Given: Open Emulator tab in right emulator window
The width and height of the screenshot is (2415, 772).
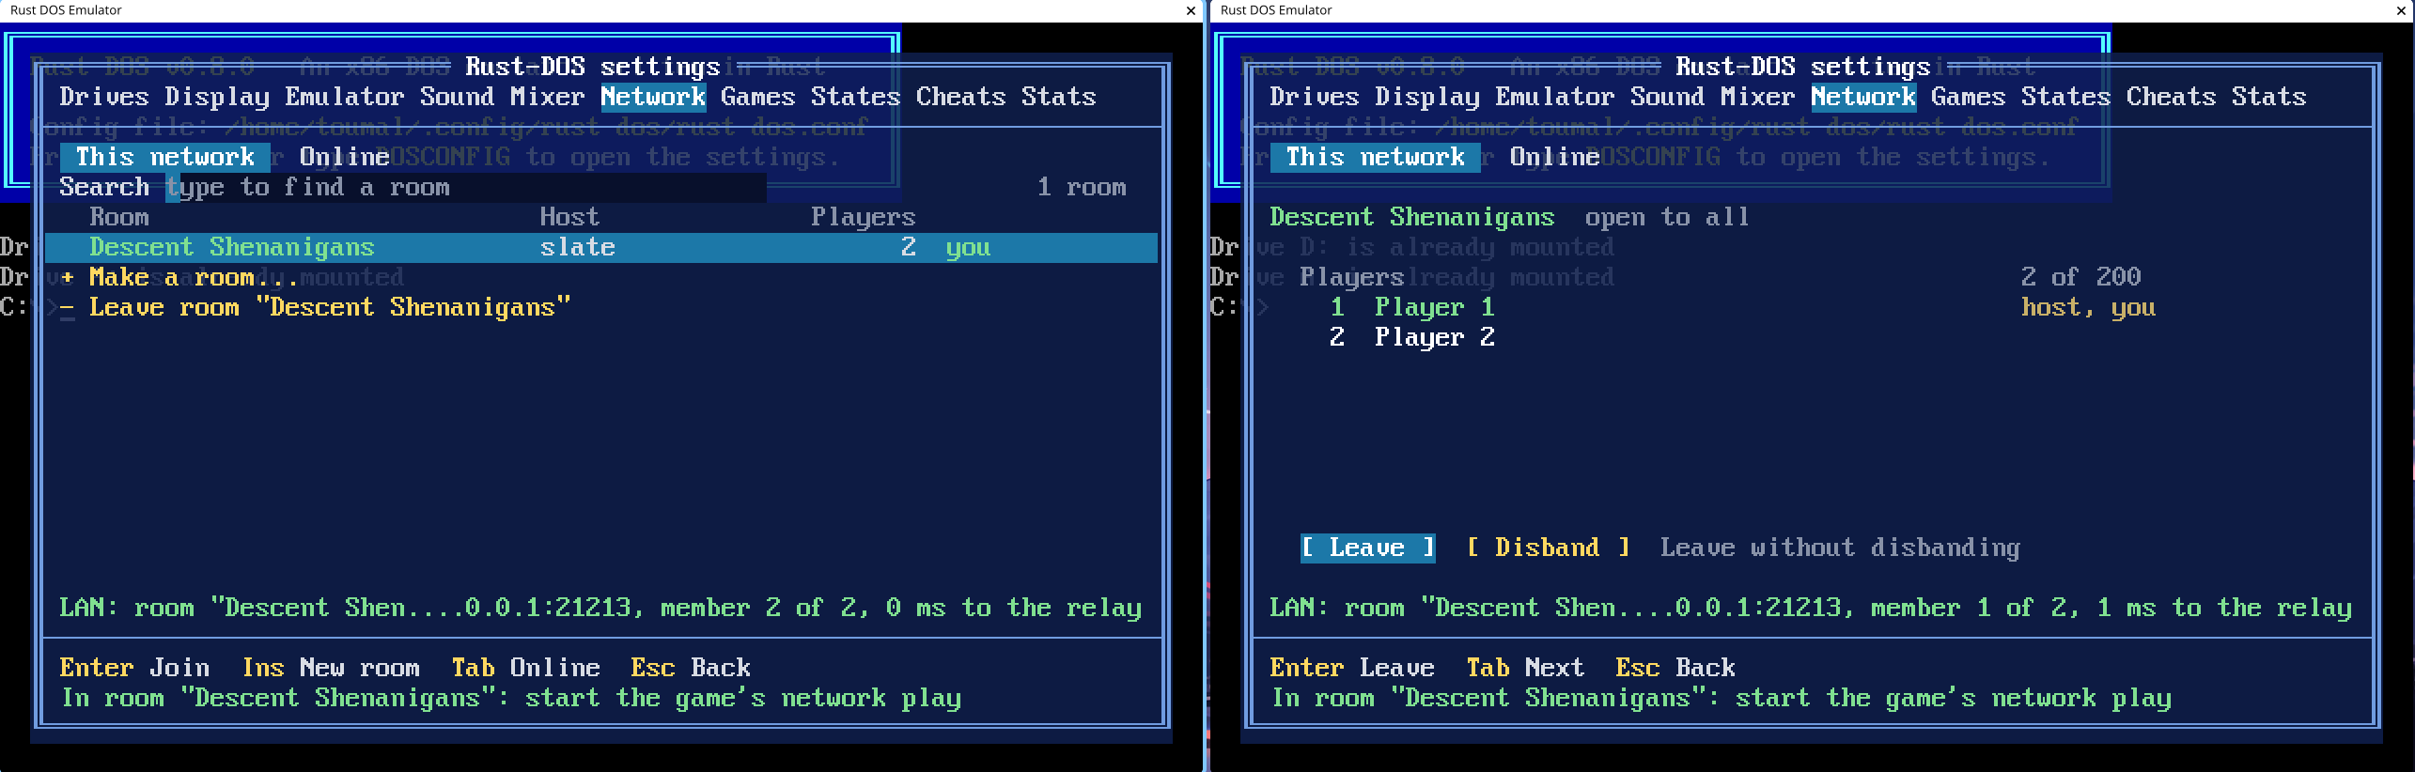Looking at the screenshot, I should (1555, 97).
